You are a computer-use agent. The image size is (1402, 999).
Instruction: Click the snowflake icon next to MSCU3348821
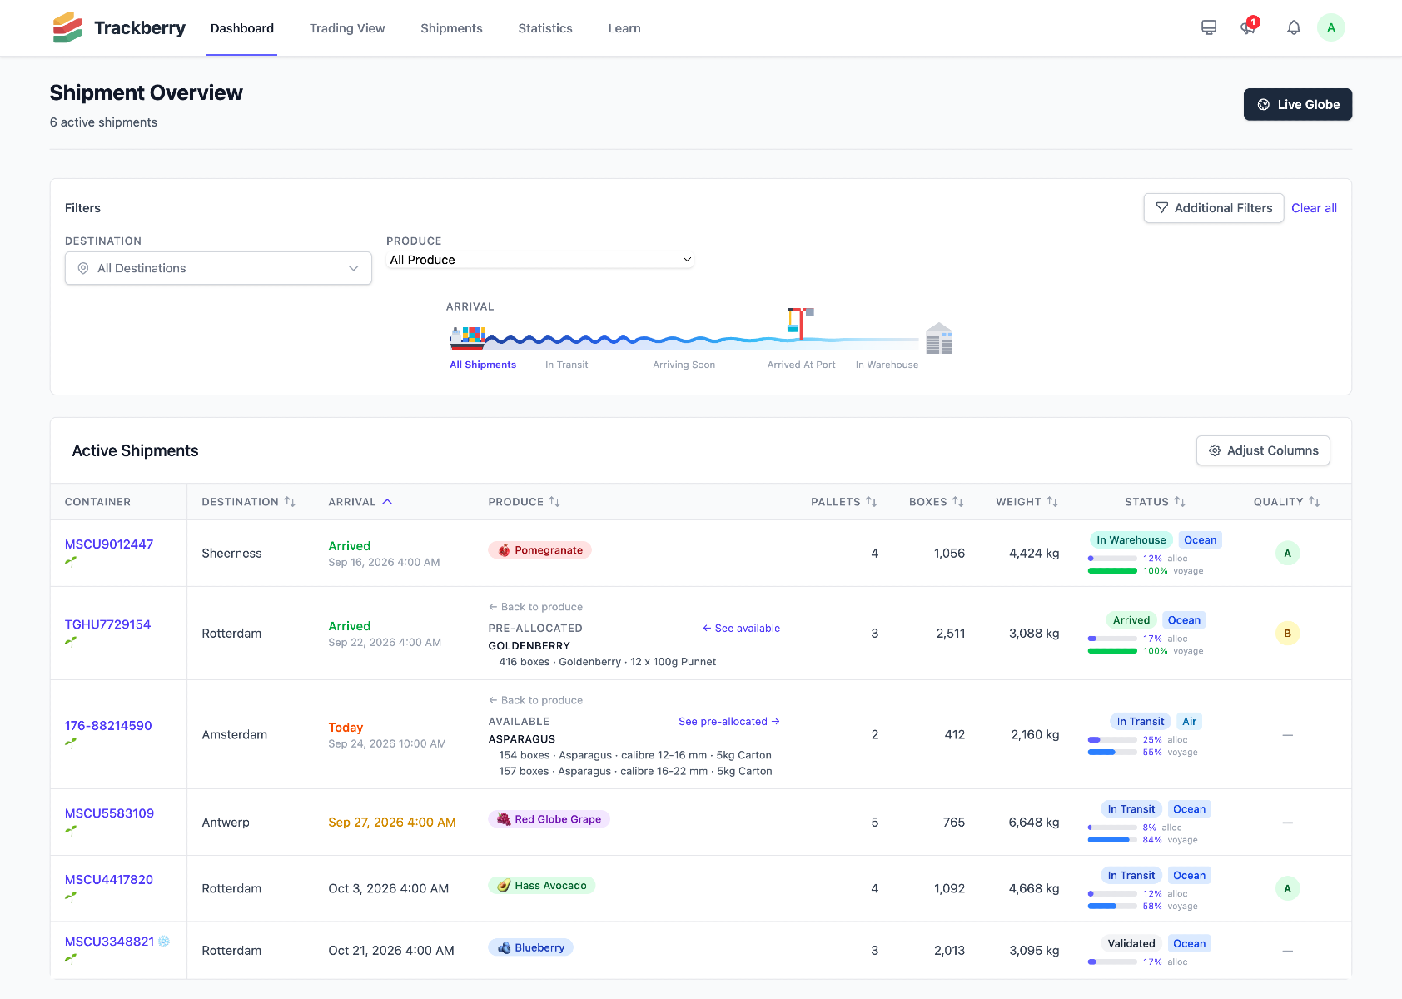164,942
